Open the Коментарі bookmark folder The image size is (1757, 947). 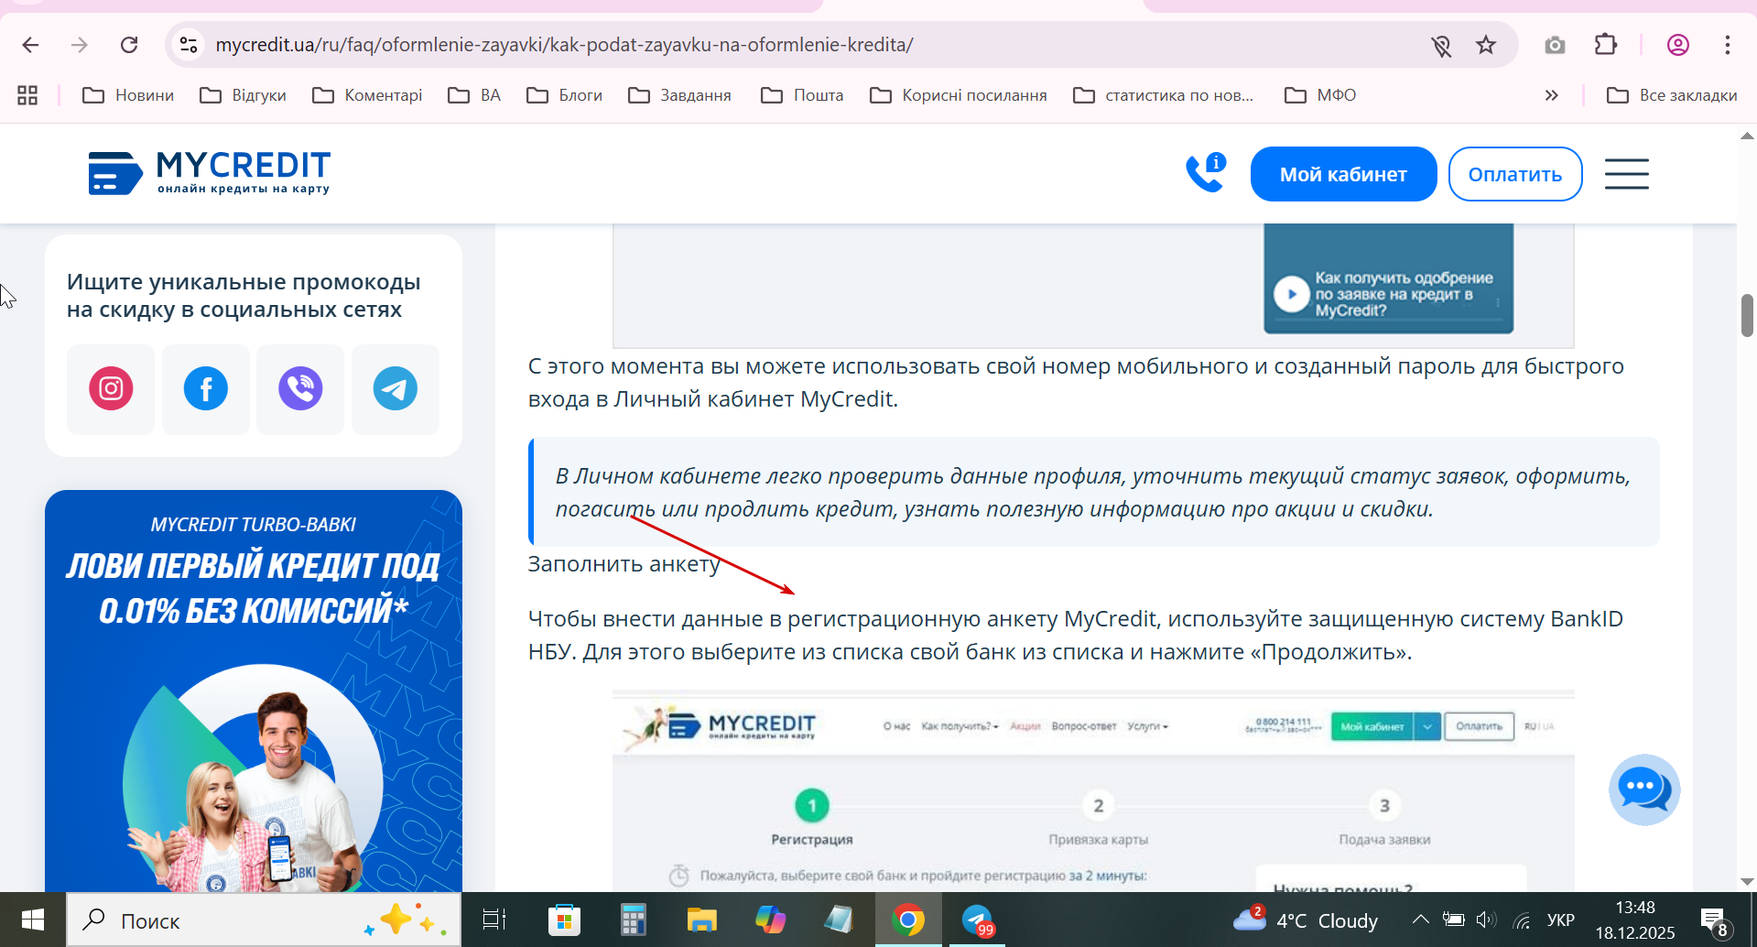pos(367,95)
